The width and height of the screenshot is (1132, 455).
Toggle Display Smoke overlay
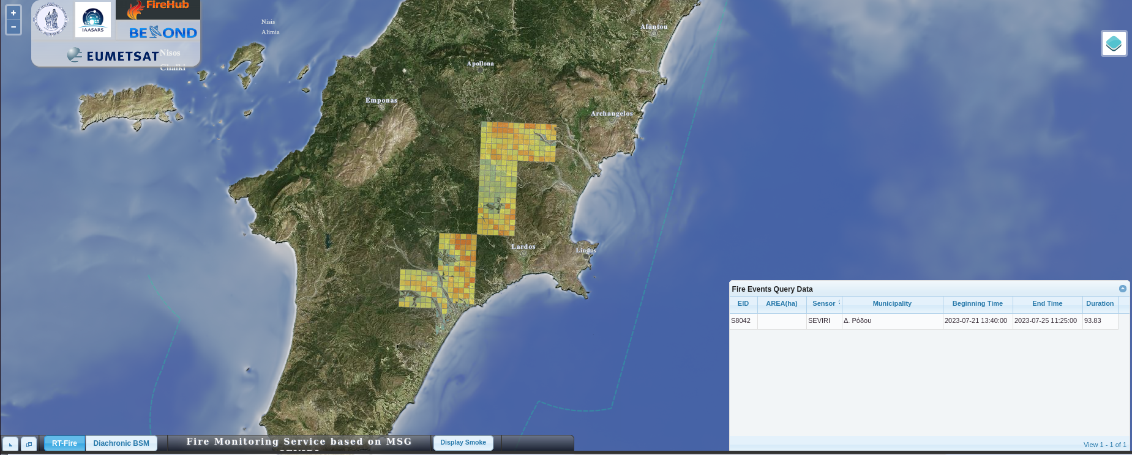pyautogui.click(x=463, y=443)
